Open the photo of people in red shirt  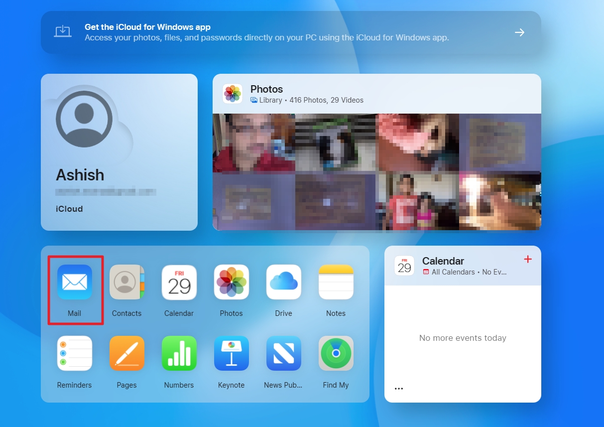coord(417,201)
